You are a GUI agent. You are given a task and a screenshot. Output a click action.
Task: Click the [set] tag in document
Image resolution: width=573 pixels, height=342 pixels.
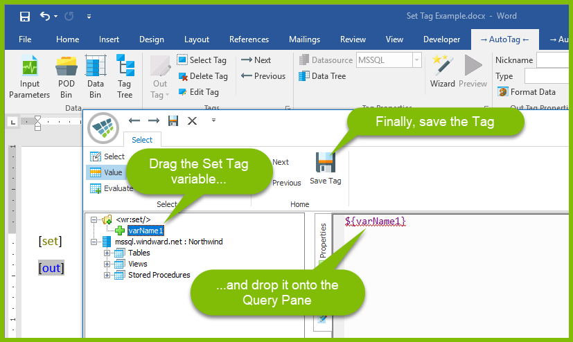coord(50,241)
